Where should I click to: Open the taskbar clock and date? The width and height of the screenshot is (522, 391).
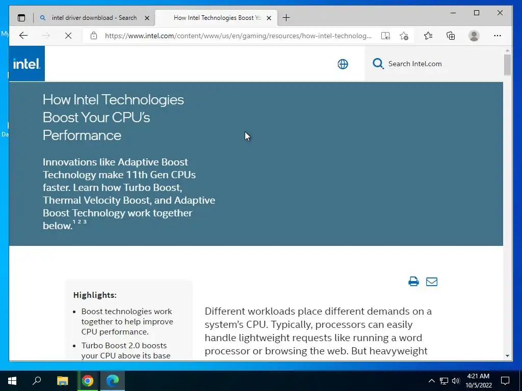coord(478,381)
